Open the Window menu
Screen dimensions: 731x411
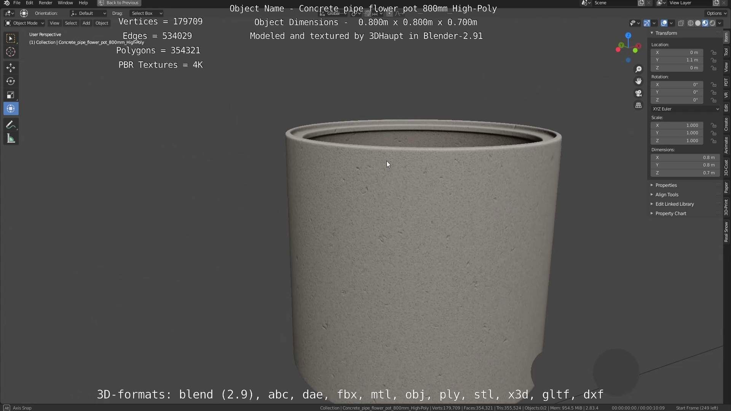click(65, 3)
